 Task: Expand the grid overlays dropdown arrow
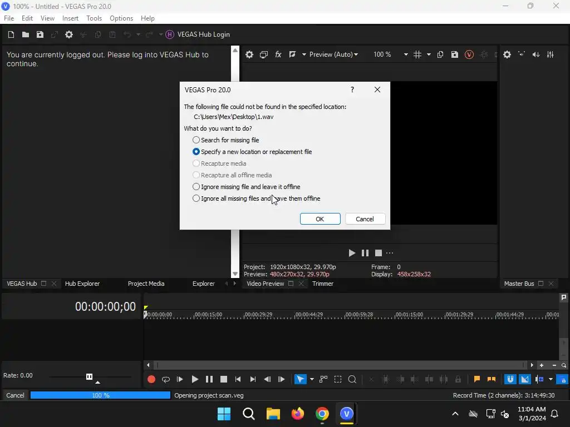click(x=429, y=54)
